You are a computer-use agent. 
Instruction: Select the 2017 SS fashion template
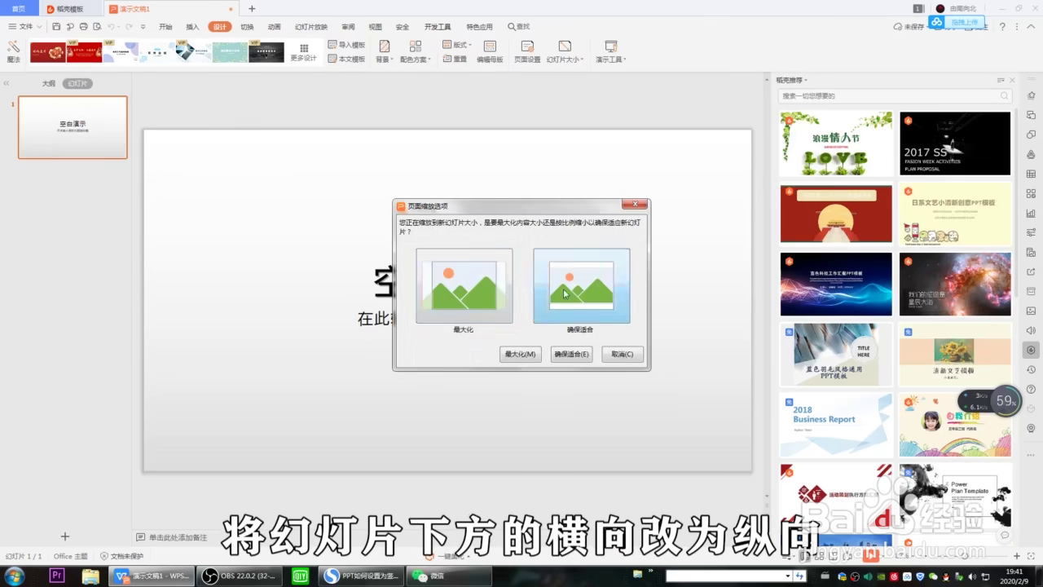(955, 143)
